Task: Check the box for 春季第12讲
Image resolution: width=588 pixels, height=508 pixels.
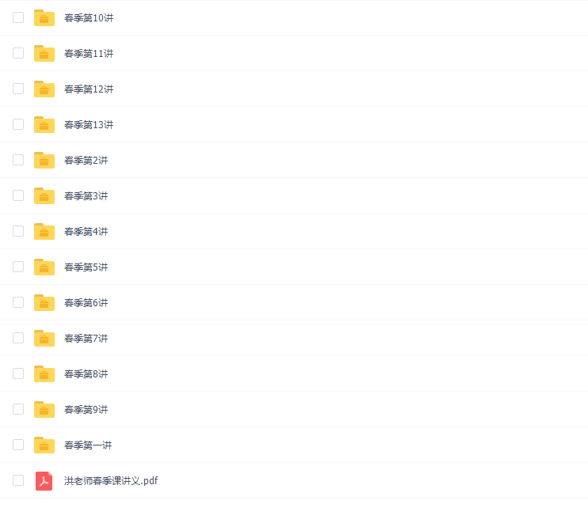Action: point(18,89)
